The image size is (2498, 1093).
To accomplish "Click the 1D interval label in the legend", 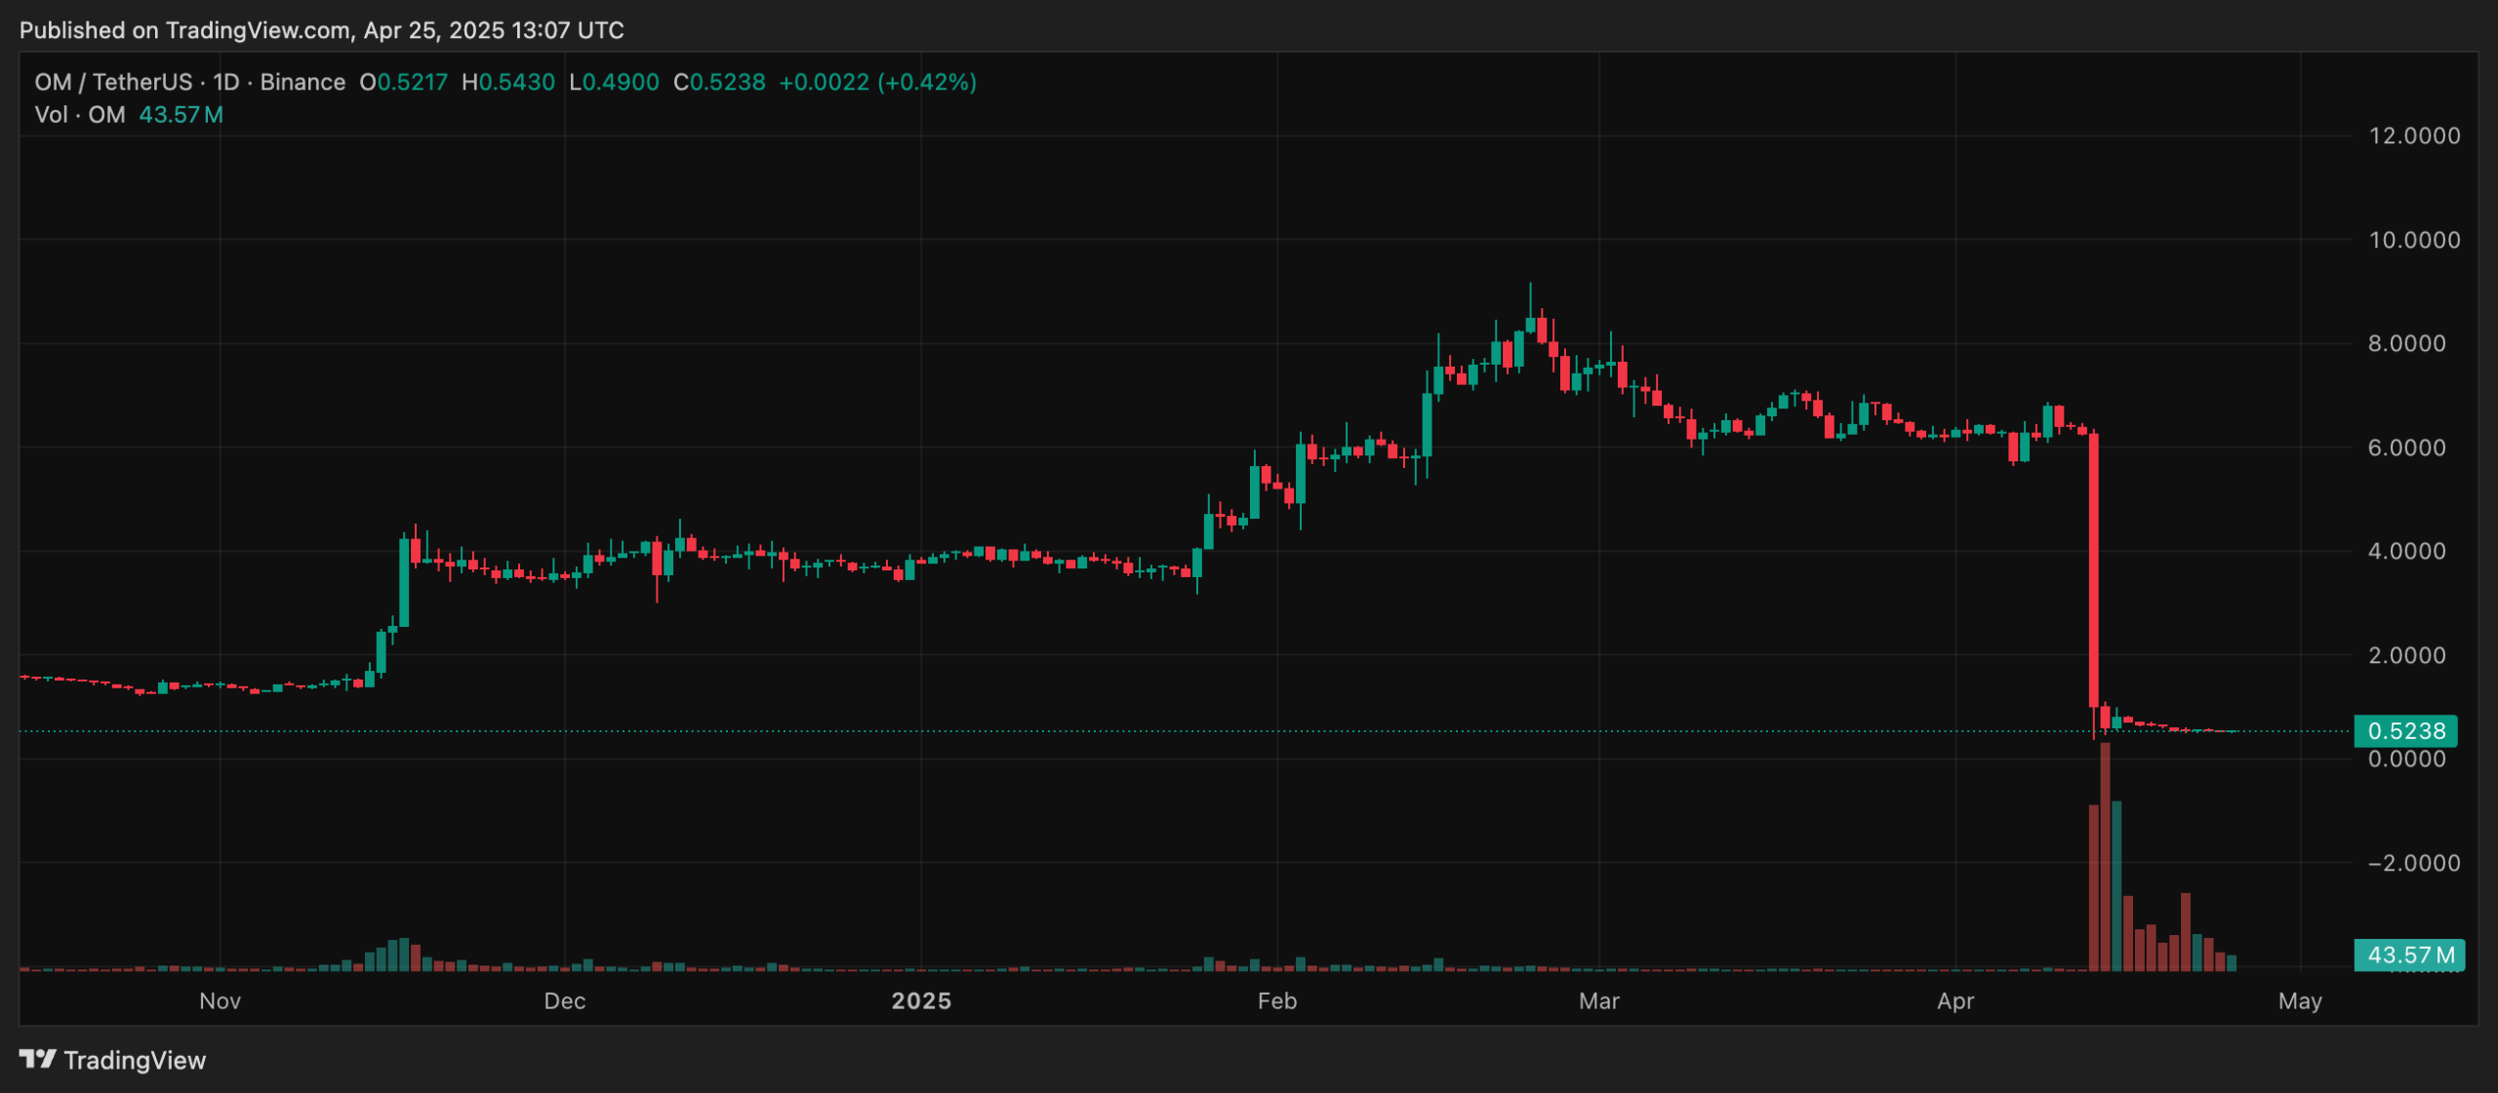I will [226, 82].
